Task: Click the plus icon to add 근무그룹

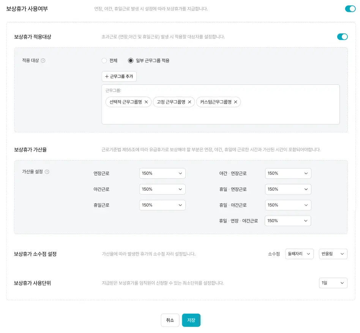Action: (106, 76)
